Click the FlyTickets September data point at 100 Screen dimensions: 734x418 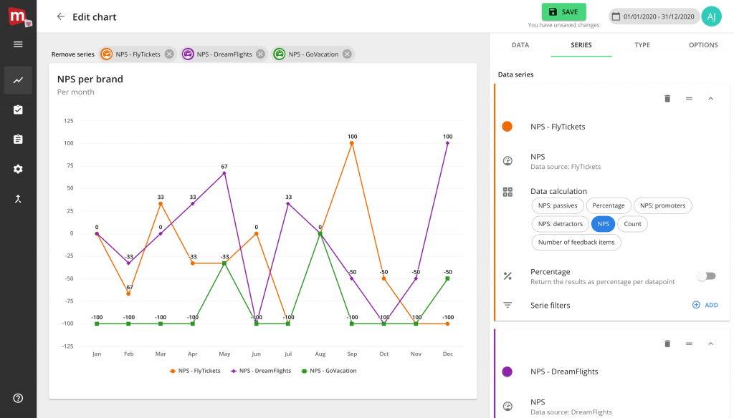pyautogui.click(x=352, y=144)
